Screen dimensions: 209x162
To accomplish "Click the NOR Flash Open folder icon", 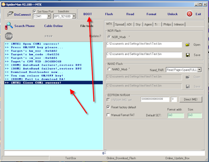I will [188, 45].
